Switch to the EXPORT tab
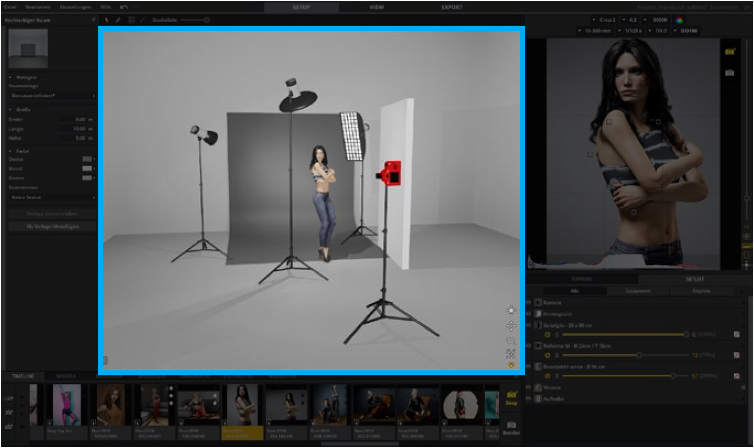 452,7
